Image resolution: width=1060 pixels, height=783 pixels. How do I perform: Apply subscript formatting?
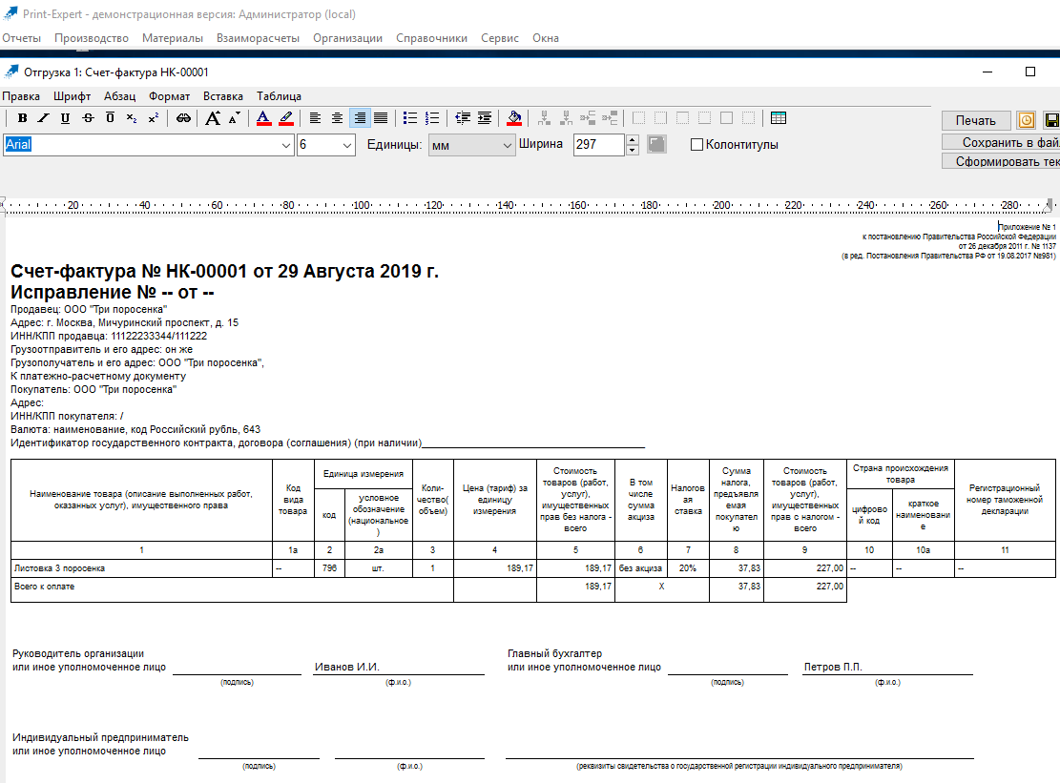132,118
